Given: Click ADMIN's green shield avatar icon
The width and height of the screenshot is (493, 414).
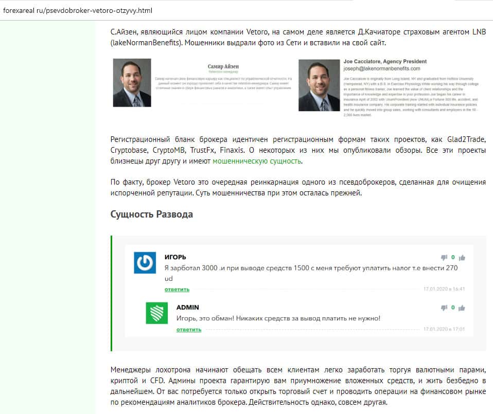Looking at the screenshot, I should (x=157, y=313).
